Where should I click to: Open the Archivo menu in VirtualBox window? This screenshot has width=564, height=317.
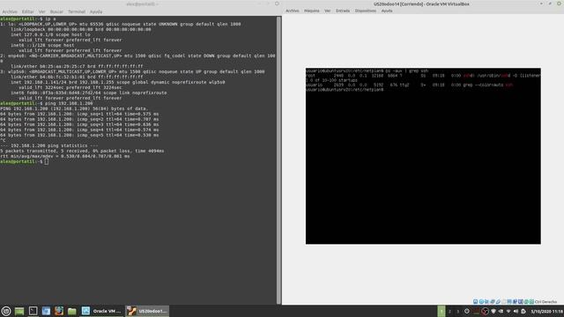[293, 11]
